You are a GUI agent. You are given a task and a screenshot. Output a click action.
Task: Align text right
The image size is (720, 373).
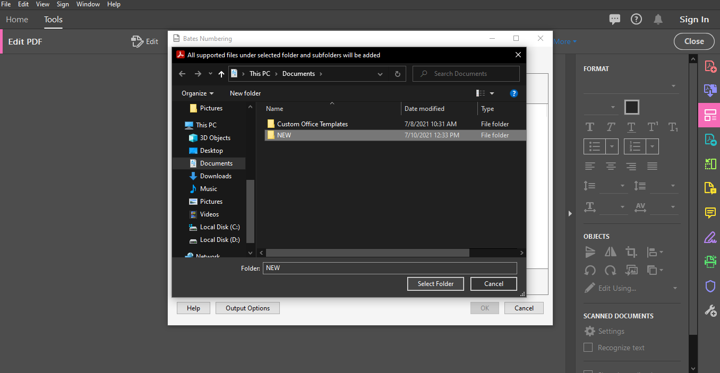631,166
